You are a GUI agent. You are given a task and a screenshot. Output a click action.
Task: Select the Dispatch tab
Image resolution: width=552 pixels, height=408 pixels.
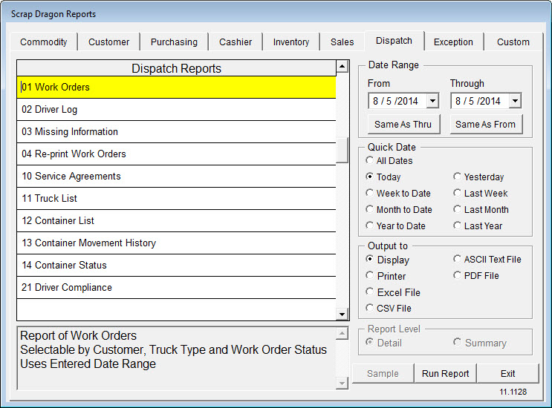(x=394, y=41)
